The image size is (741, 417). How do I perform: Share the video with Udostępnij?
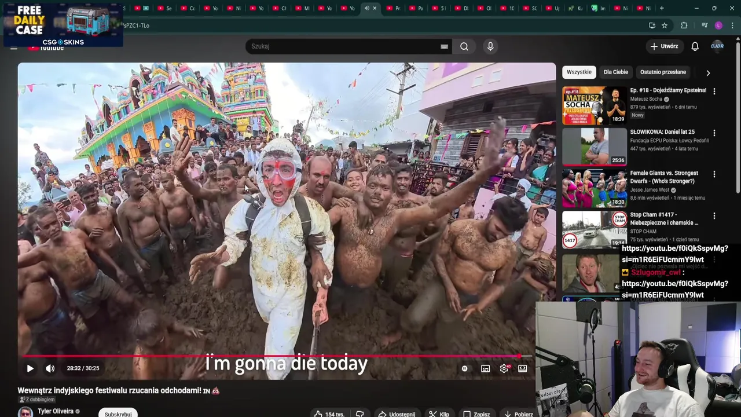(x=397, y=414)
